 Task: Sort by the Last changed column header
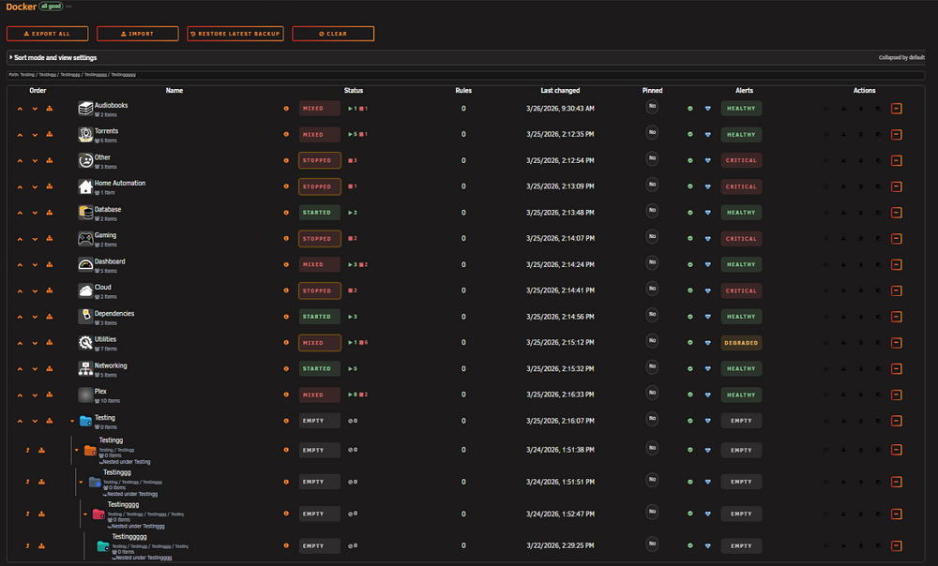(560, 91)
